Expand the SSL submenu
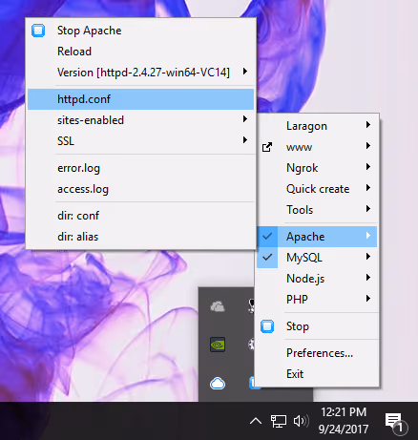 click(x=140, y=141)
